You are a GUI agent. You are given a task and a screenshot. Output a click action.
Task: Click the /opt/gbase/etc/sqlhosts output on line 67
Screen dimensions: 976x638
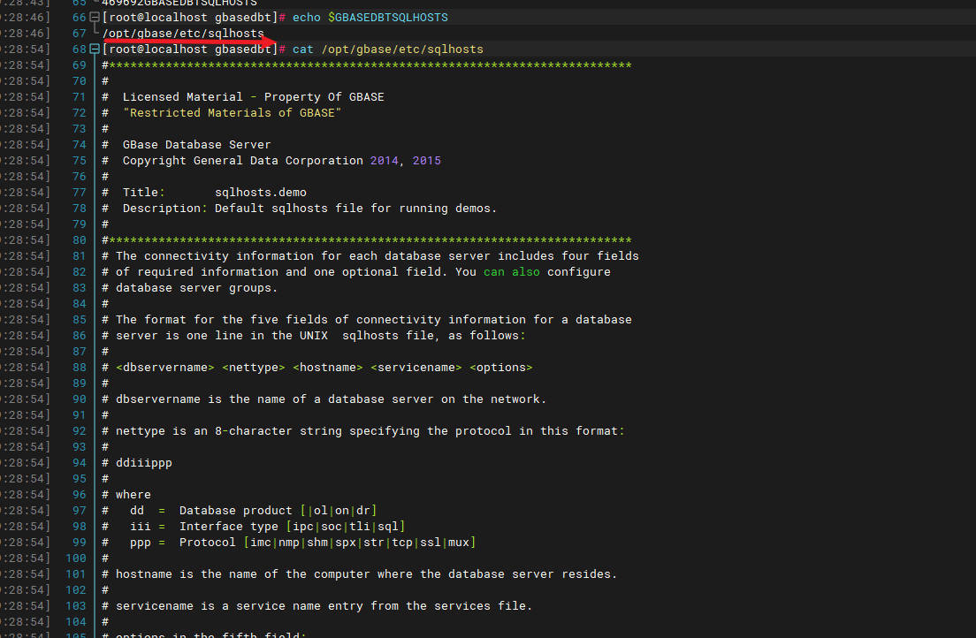coord(183,34)
